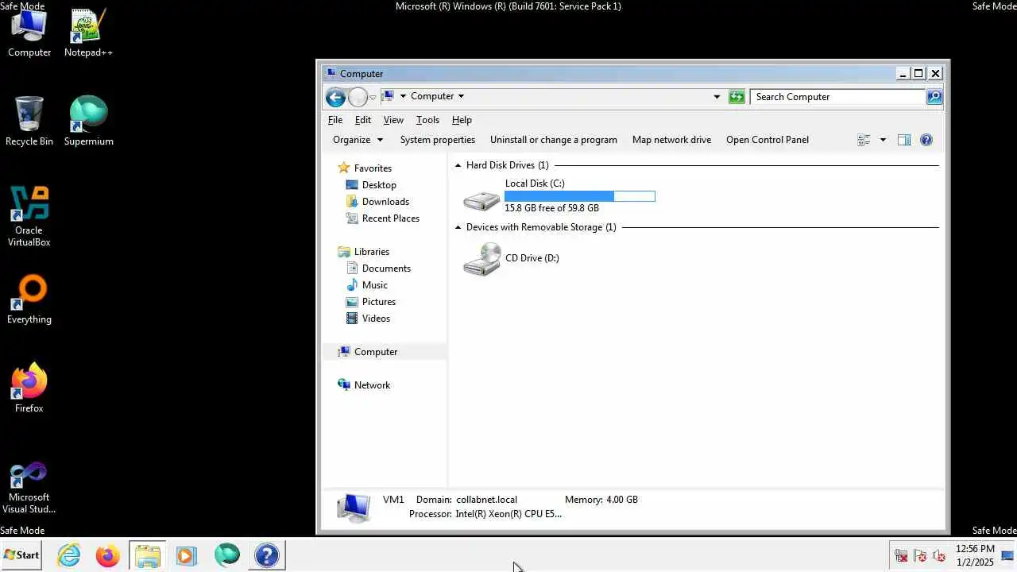Click the collabnet.local domain text
Image resolution: width=1017 pixels, height=572 pixels.
486,500
